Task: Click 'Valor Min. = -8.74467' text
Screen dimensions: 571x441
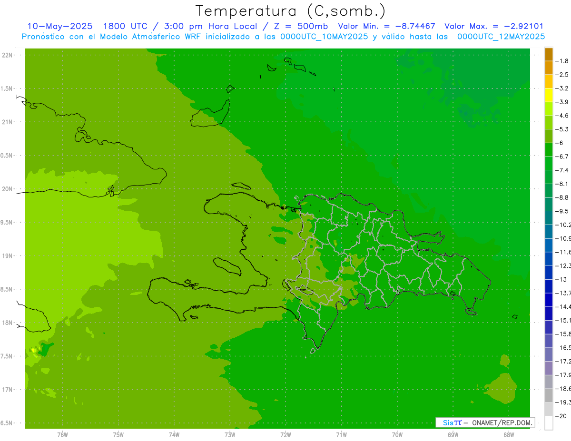Action: (x=386, y=26)
